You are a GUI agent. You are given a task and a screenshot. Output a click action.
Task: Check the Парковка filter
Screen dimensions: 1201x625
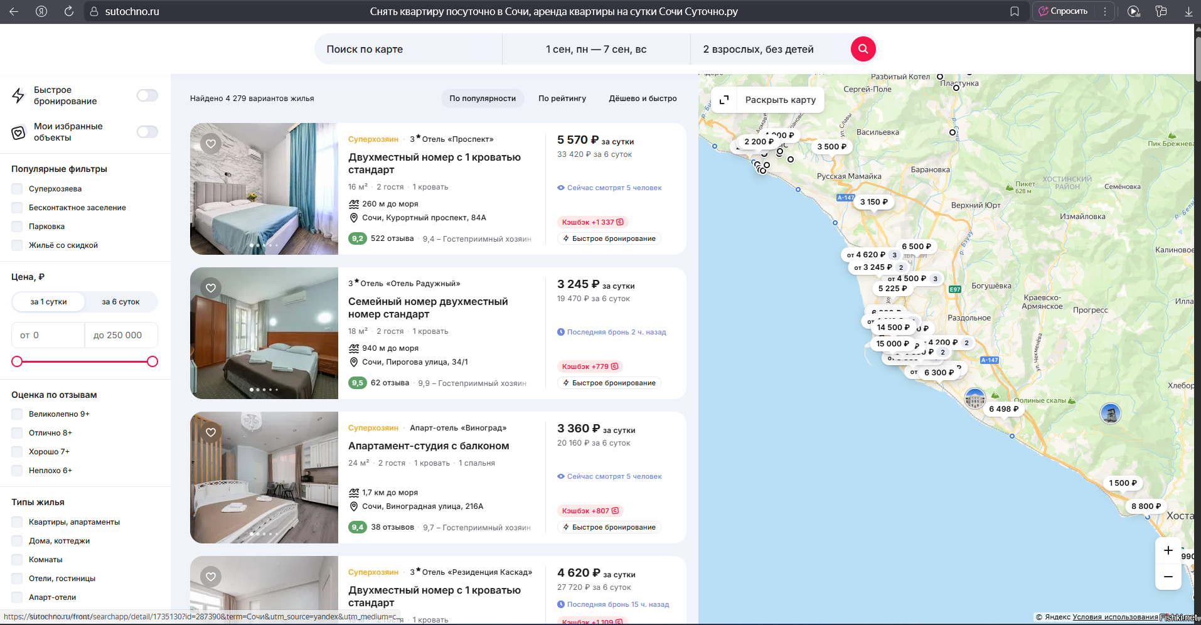tap(17, 227)
